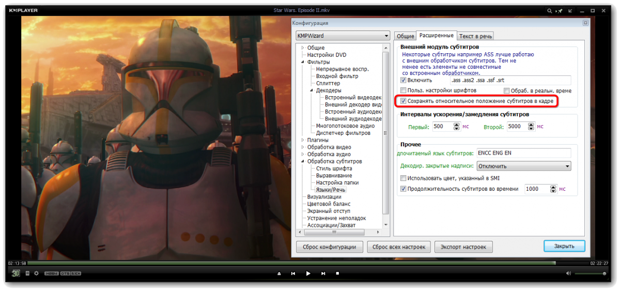This screenshot has height=291, width=620.
Task: Mute audio with the speaker icon
Action: point(568,273)
